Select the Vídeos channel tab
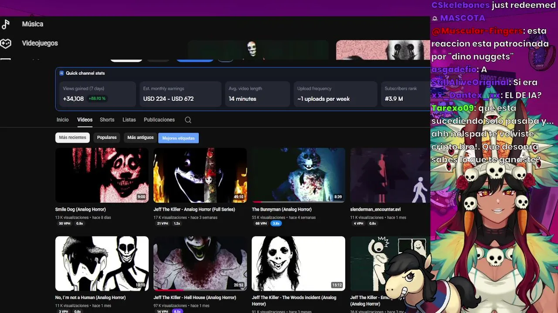 click(x=85, y=120)
